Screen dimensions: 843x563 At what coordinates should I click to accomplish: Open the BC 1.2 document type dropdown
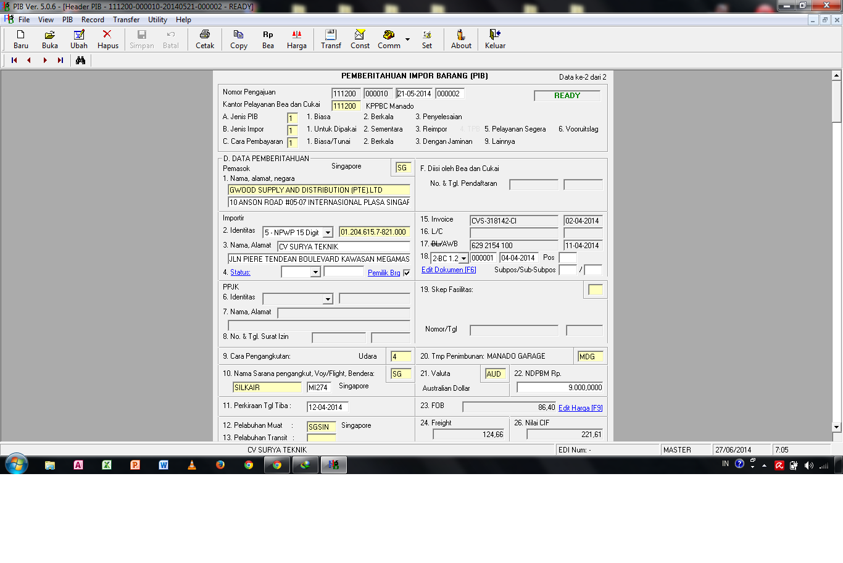[463, 259]
